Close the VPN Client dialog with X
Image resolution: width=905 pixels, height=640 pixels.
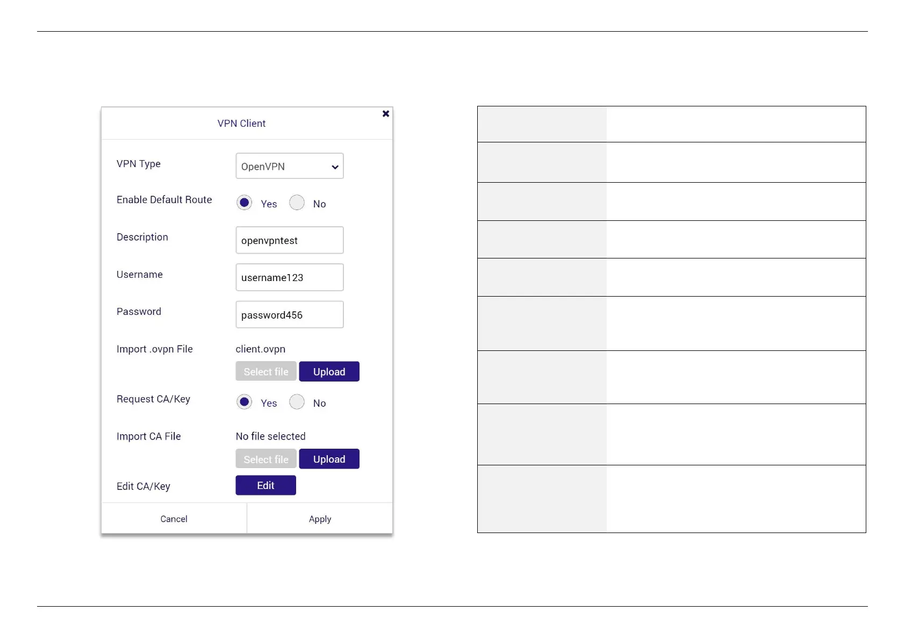tap(386, 113)
